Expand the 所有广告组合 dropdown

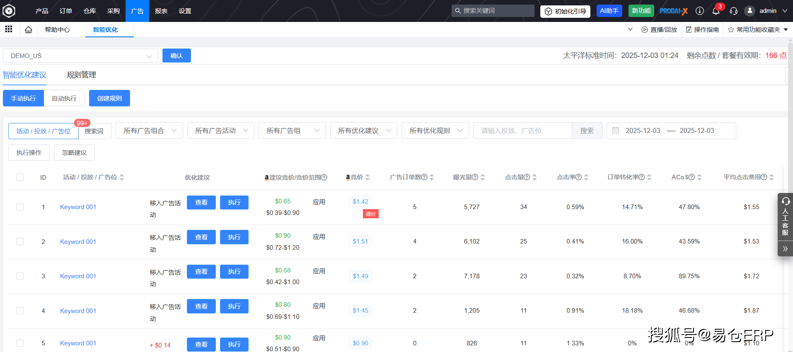pyautogui.click(x=150, y=131)
